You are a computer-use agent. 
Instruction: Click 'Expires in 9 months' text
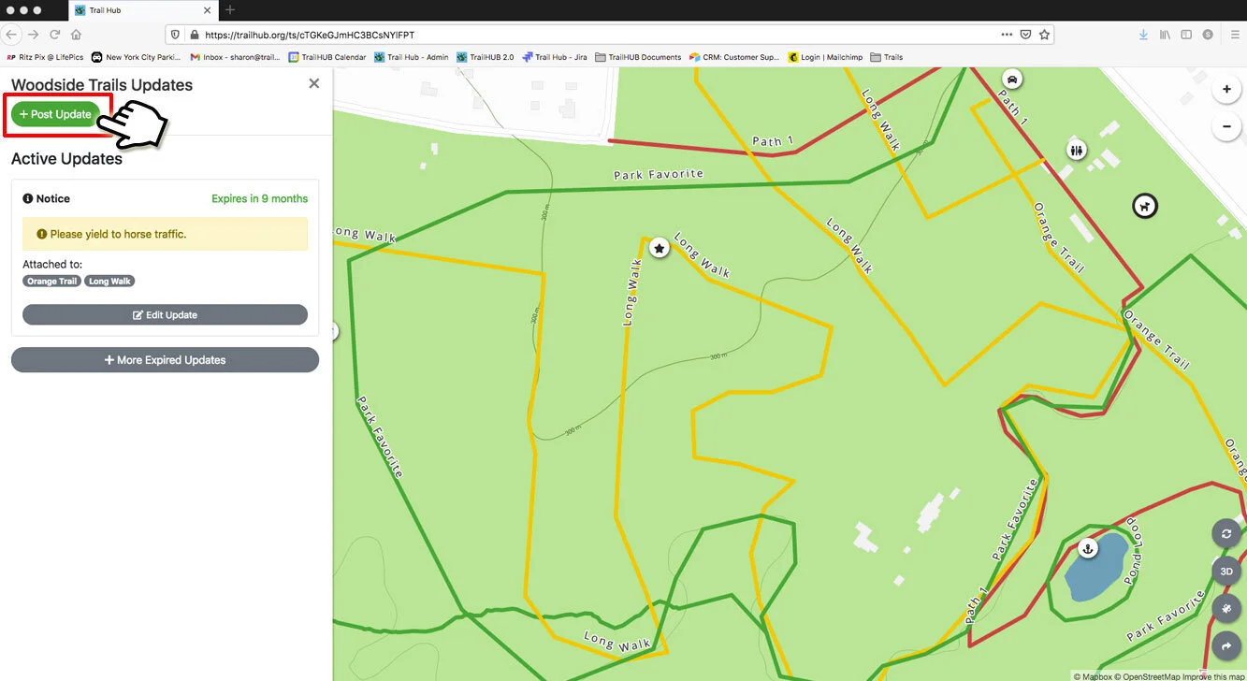coord(259,198)
